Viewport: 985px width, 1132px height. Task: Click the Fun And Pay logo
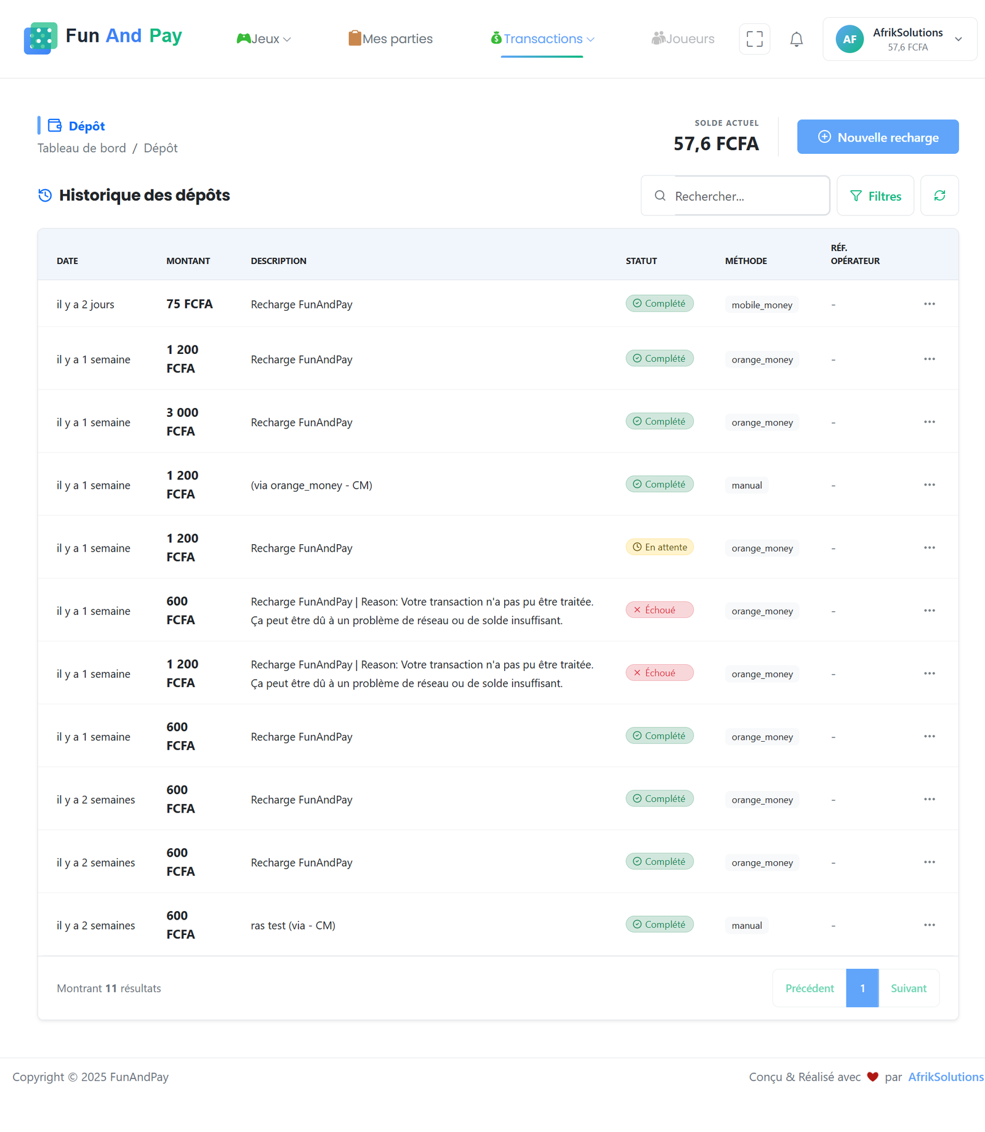(x=103, y=37)
